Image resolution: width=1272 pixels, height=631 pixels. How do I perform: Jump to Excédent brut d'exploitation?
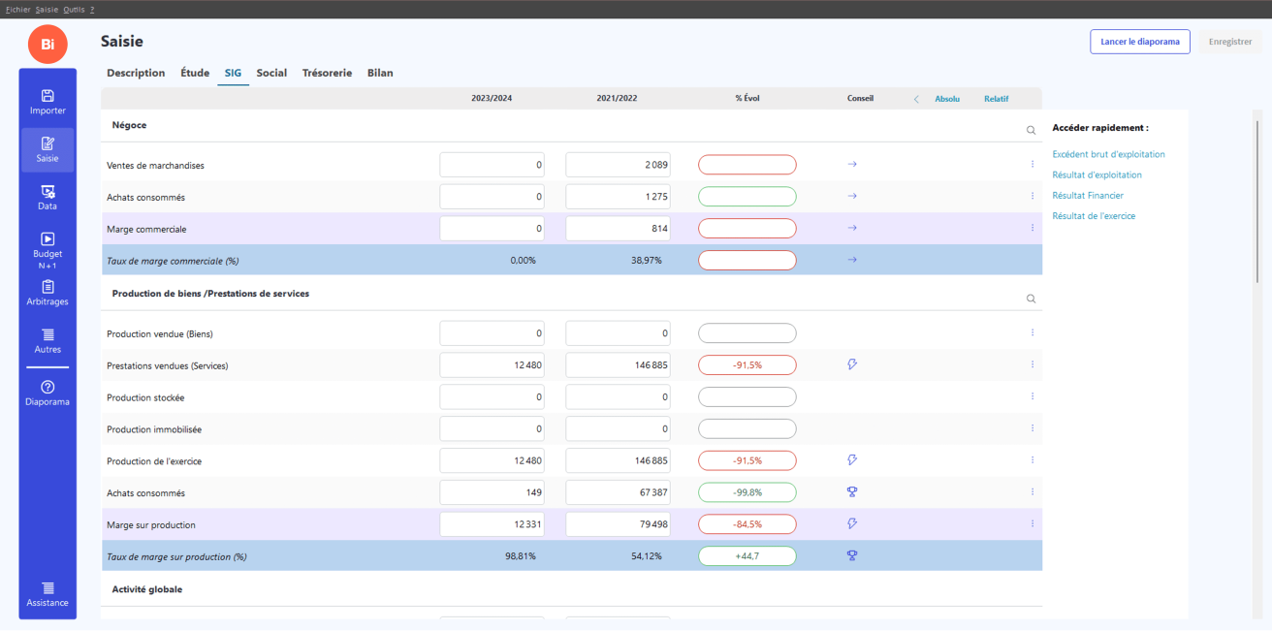[x=1108, y=154]
